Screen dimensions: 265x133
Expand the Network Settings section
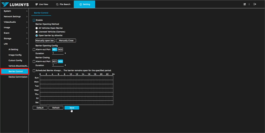pyautogui.click(x=14, y=17)
